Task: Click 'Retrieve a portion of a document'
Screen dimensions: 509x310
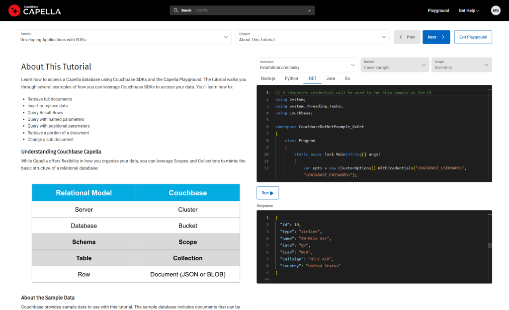Action: pos(59,133)
